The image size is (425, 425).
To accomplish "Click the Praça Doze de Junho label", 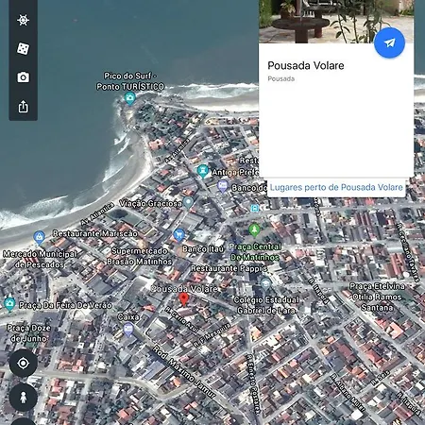I will (x=28, y=333).
